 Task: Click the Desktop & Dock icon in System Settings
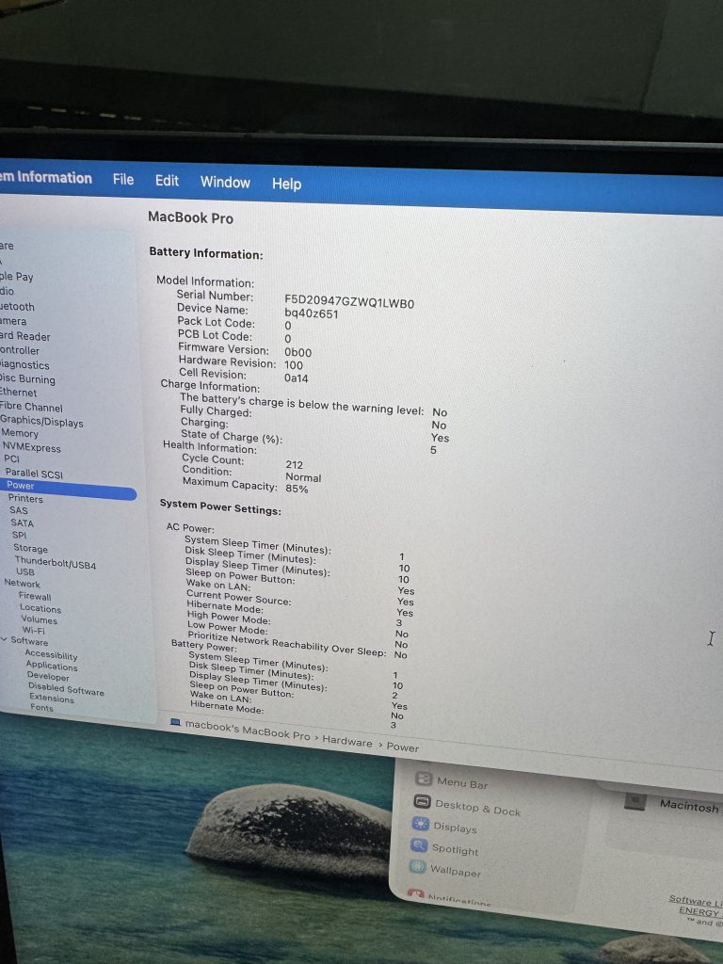pyautogui.click(x=422, y=802)
